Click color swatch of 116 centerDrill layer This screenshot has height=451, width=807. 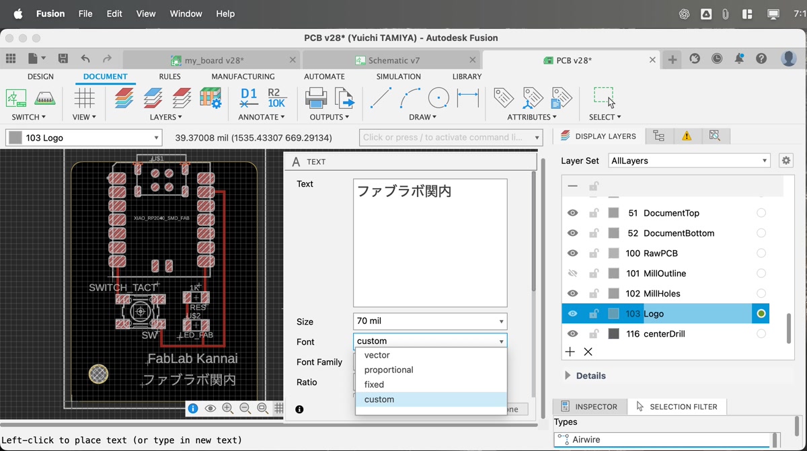point(613,334)
